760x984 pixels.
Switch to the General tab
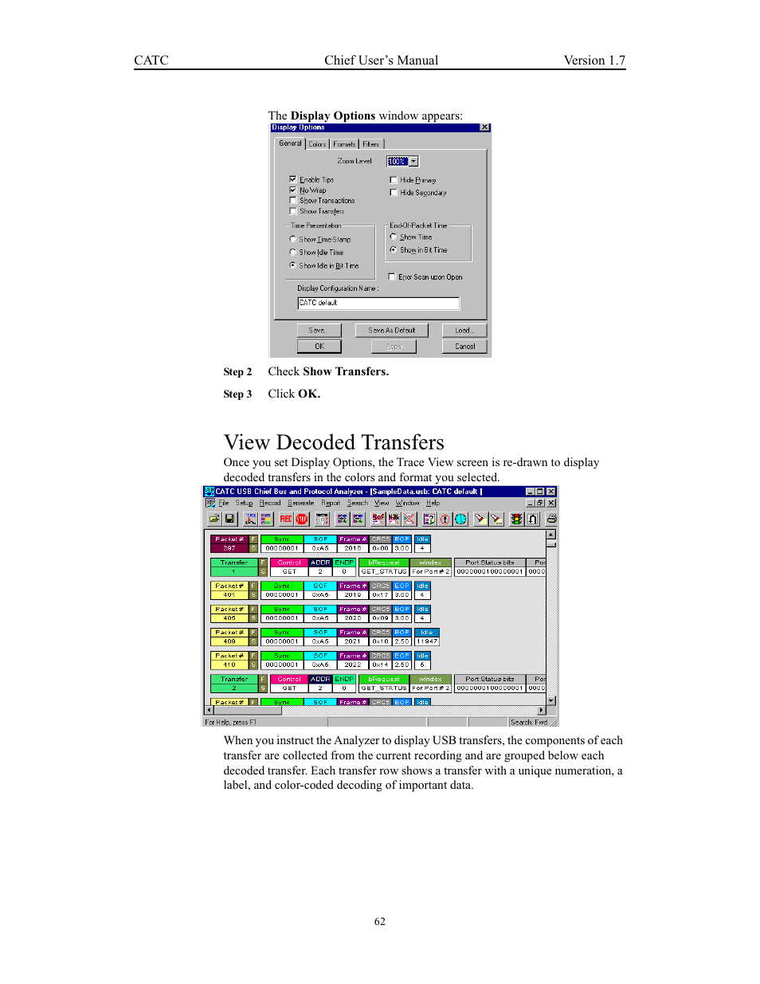tap(290, 143)
